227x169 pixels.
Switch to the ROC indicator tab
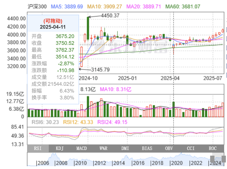[212, 149]
